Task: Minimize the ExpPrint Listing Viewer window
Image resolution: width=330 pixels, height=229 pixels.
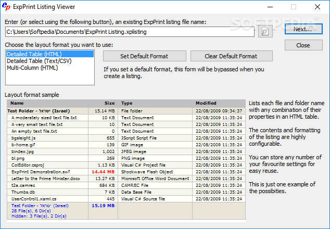Action: [270, 7]
